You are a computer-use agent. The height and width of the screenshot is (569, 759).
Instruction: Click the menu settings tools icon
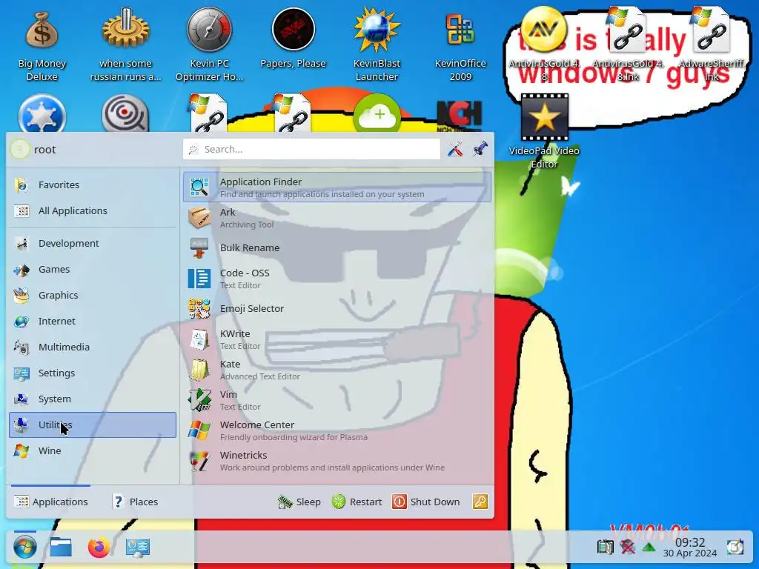point(454,149)
